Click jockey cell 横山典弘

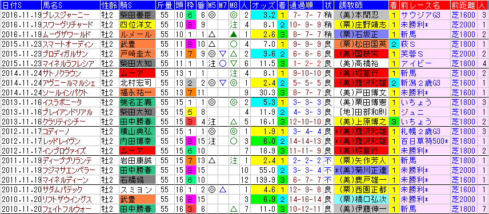[x=137, y=132]
